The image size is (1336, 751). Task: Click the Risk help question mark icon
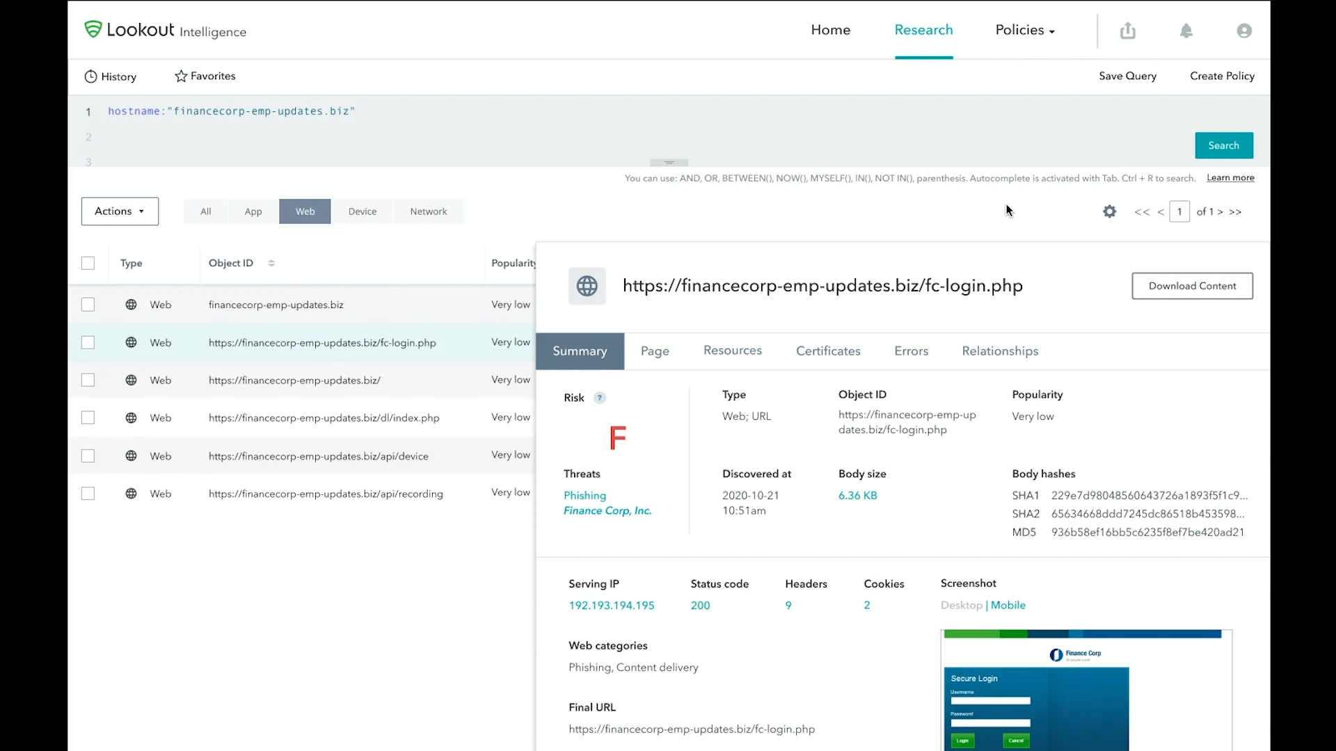pyautogui.click(x=600, y=398)
